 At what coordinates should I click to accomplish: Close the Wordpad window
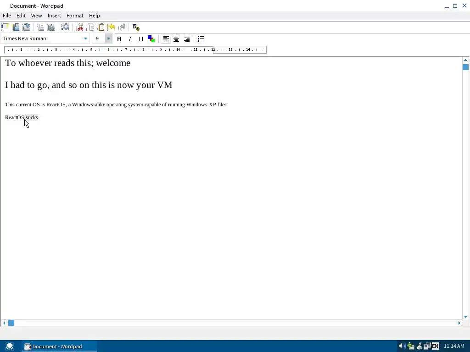(x=464, y=5)
